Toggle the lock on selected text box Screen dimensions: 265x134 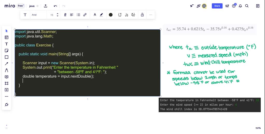142,15
